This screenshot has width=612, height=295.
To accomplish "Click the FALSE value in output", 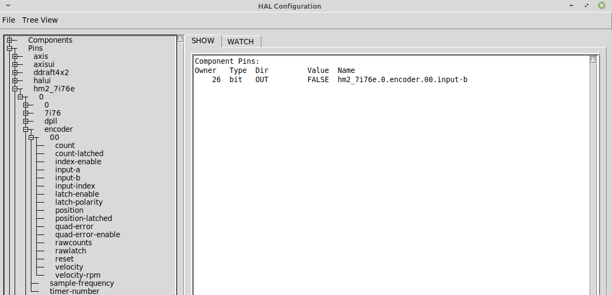I will click(x=318, y=80).
